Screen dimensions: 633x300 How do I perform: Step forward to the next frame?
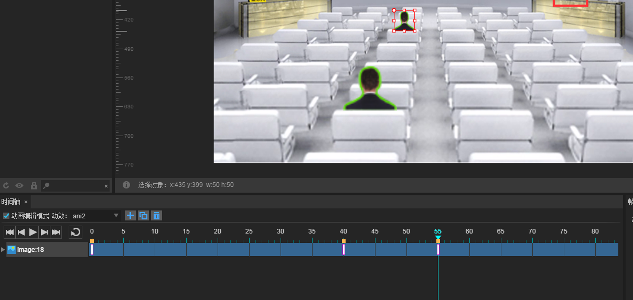tap(45, 232)
